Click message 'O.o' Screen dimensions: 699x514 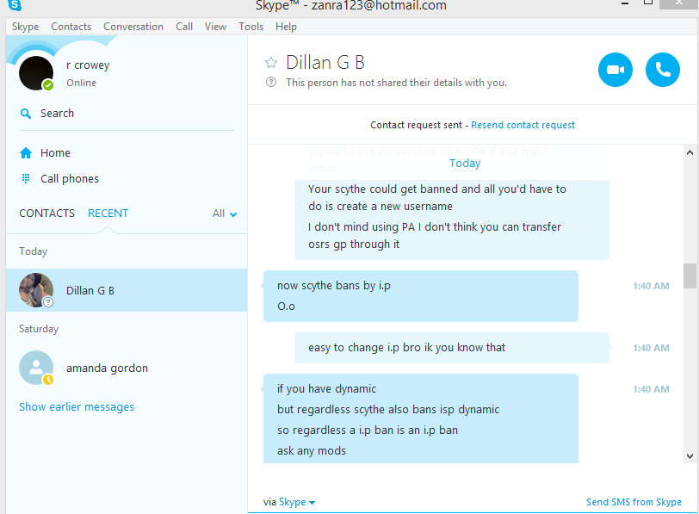[x=286, y=307]
